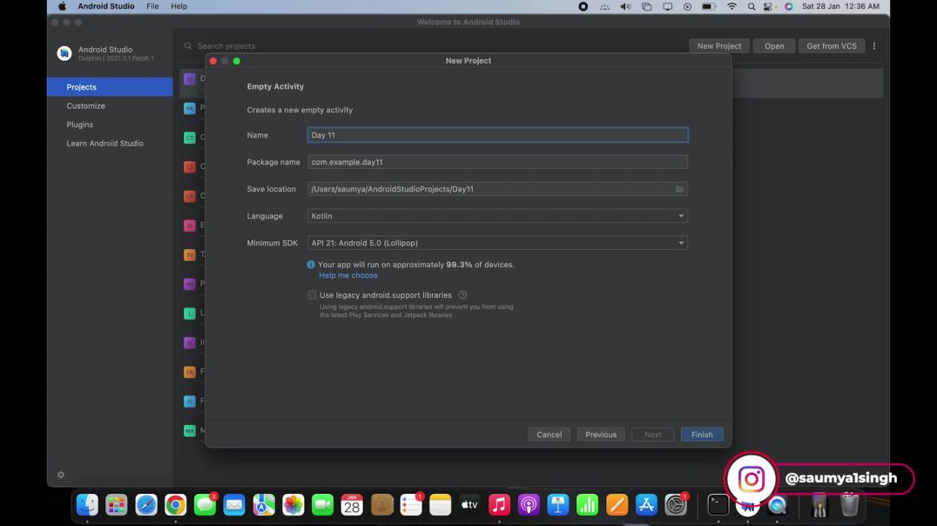Viewport: 937px width, 526px height.
Task: Open the three-dot options menu top right
Action: click(x=873, y=45)
